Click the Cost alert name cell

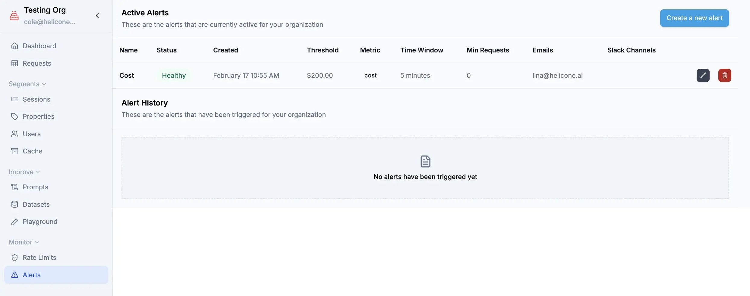127,75
